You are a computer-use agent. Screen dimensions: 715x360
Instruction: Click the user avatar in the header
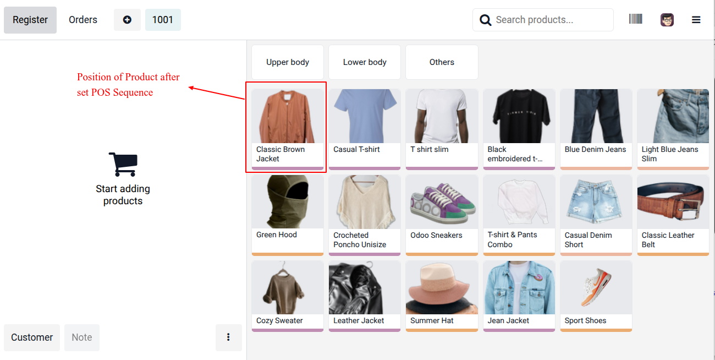(667, 19)
